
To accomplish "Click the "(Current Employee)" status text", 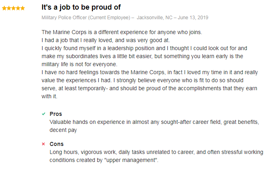I will tap(109, 18).
